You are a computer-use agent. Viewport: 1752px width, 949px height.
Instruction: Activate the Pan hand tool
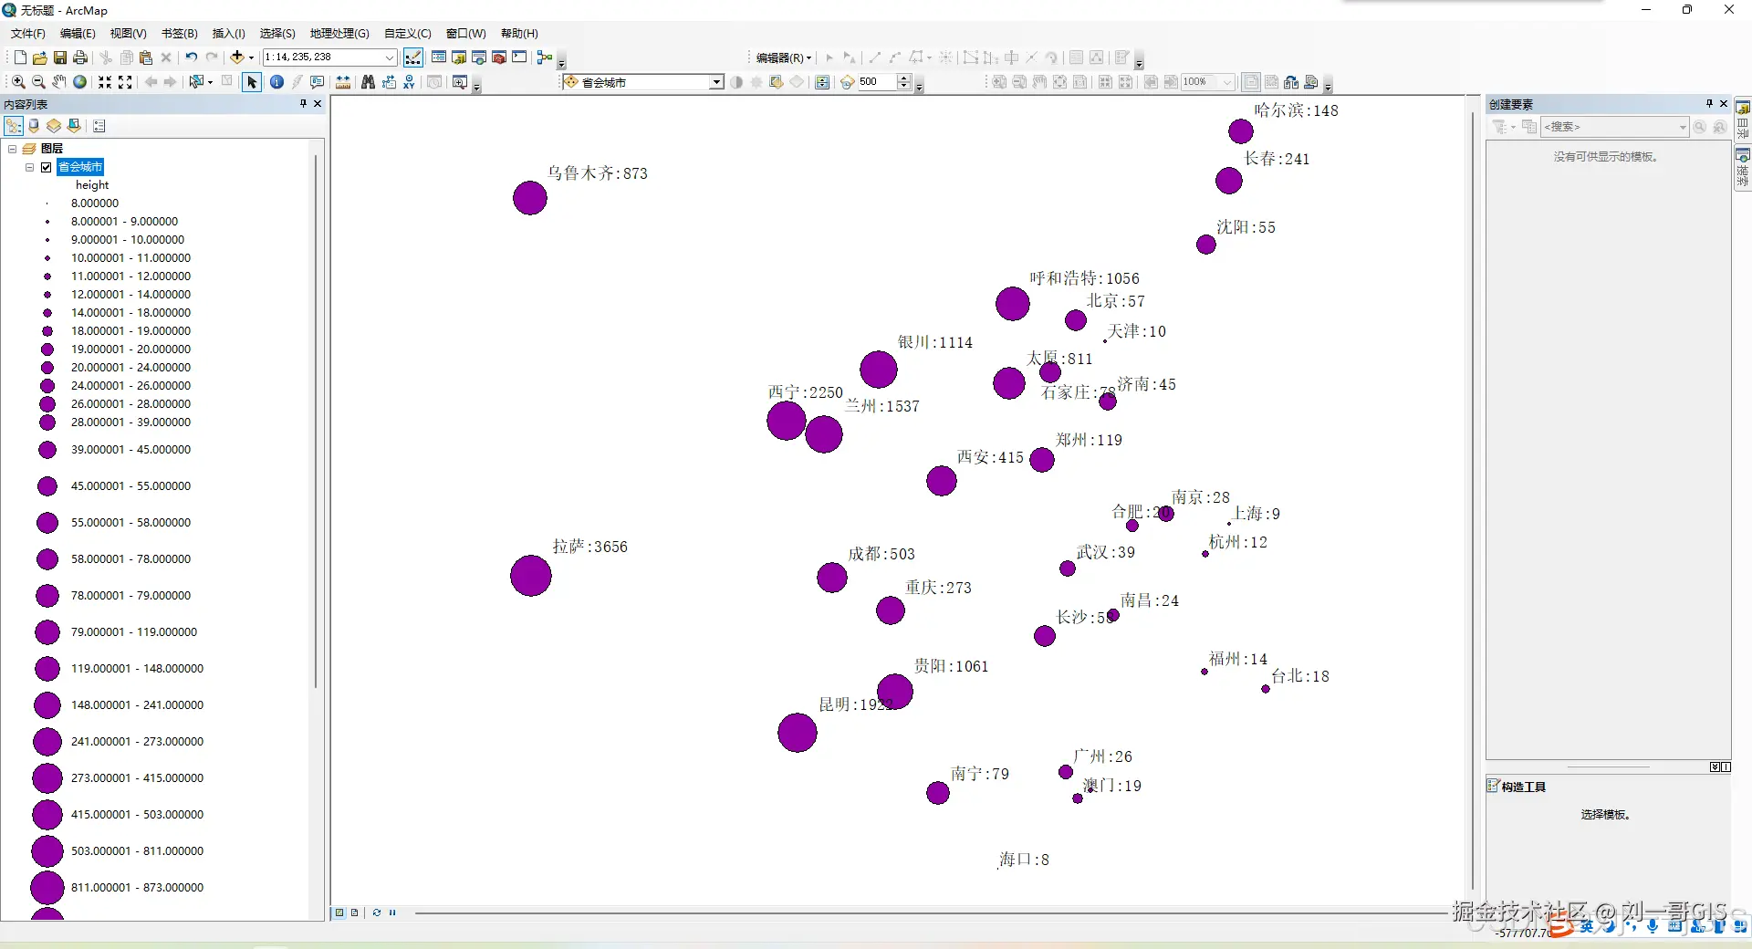click(58, 82)
